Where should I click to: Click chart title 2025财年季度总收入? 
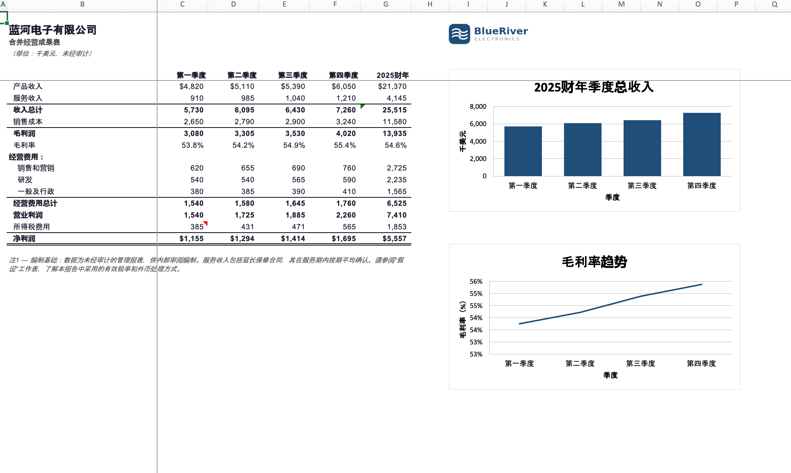pyautogui.click(x=594, y=87)
